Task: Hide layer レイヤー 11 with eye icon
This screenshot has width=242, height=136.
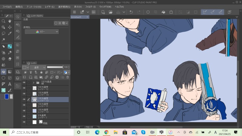Action: [24, 105]
